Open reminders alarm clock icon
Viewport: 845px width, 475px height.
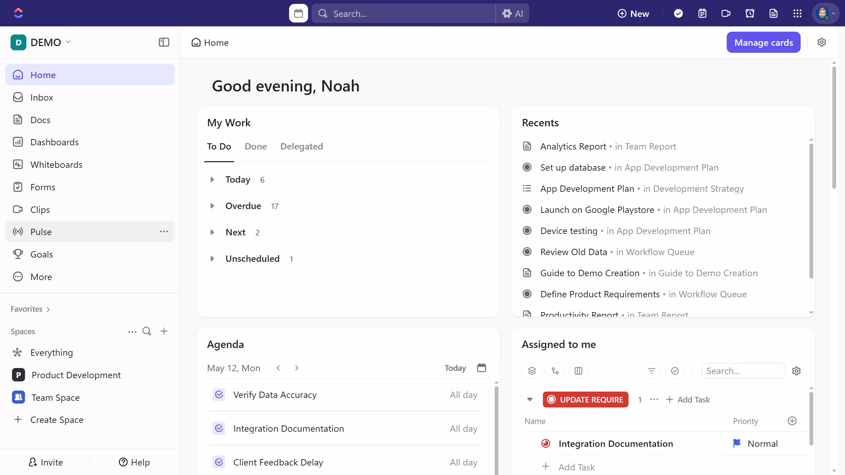point(750,13)
